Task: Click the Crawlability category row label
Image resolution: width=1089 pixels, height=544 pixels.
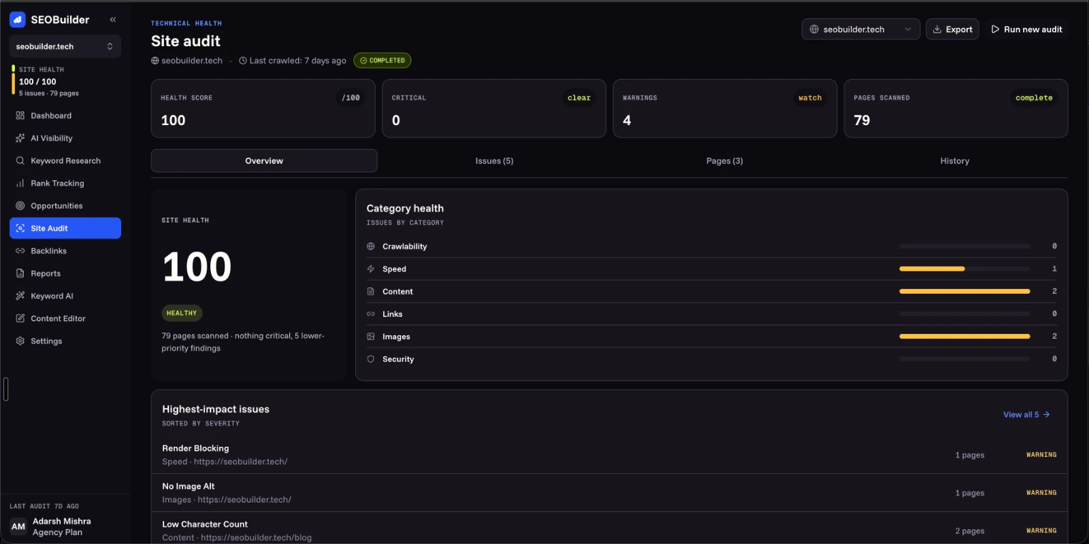Action: click(x=404, y=246)
